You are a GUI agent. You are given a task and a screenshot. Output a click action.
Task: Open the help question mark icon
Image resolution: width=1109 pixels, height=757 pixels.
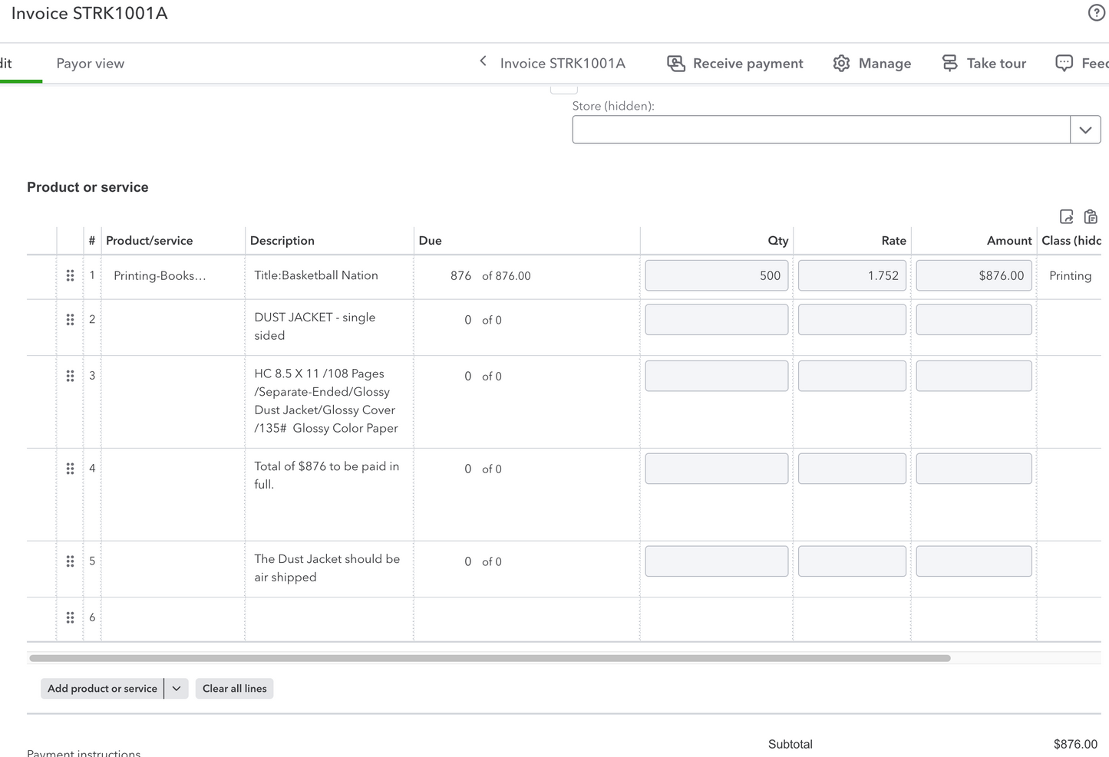pos(1097,13)
